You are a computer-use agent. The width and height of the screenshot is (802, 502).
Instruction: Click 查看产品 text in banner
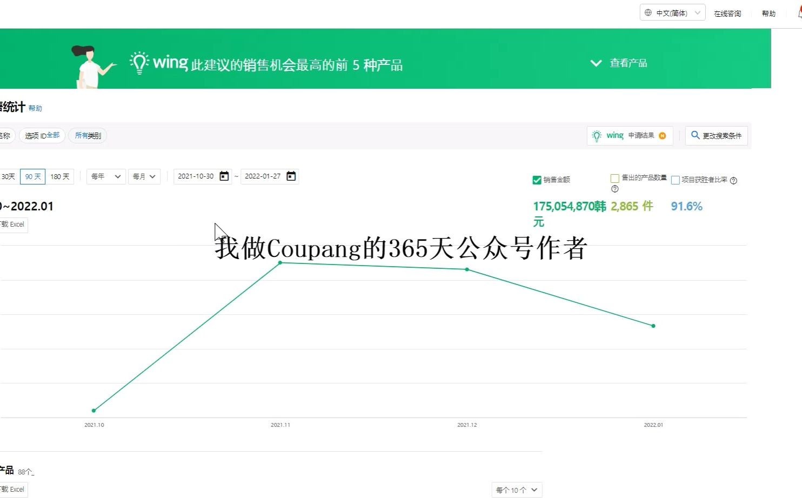[x=628, y=63]
